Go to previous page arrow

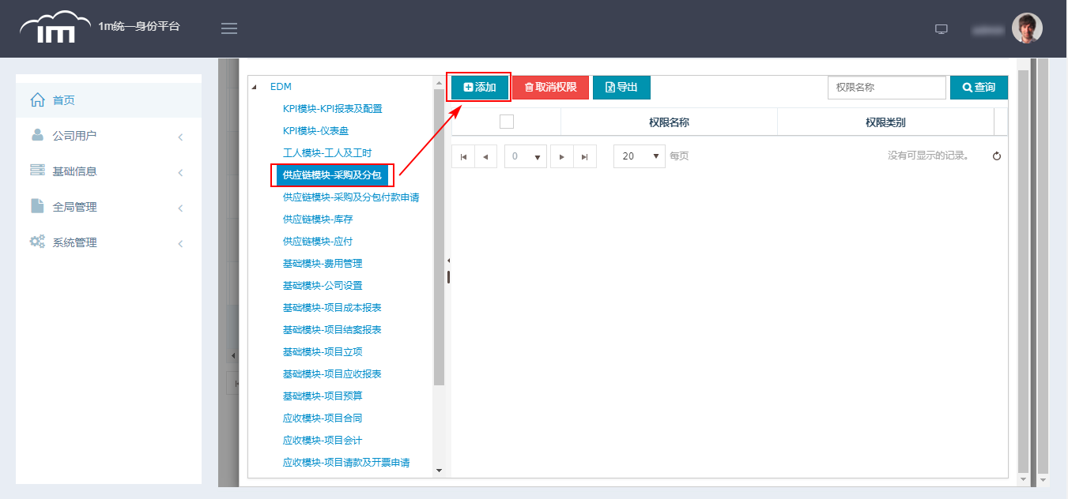coord(485,156)
